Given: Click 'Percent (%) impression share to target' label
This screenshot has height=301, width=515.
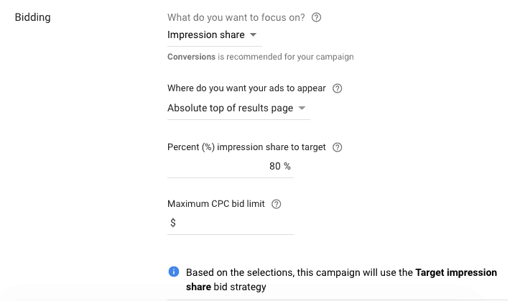Looking at the screenshot, I should pos(246,147).
